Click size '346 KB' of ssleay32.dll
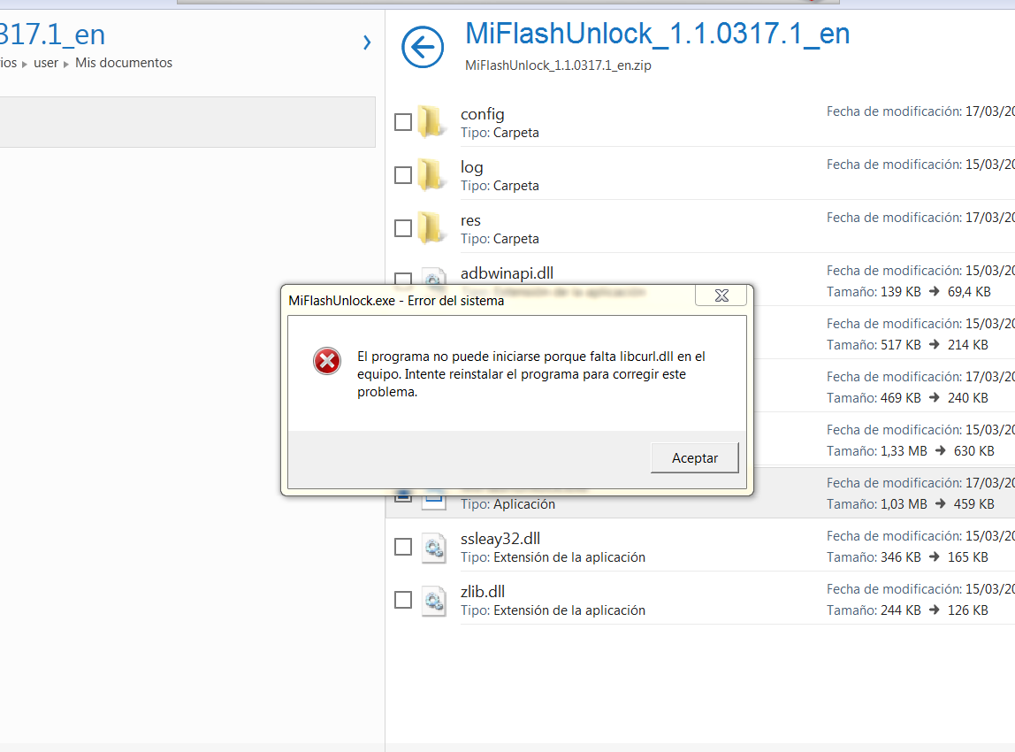Image resolution: width=1015 pixels, height=752 pixels. click(x=900, y=557)
